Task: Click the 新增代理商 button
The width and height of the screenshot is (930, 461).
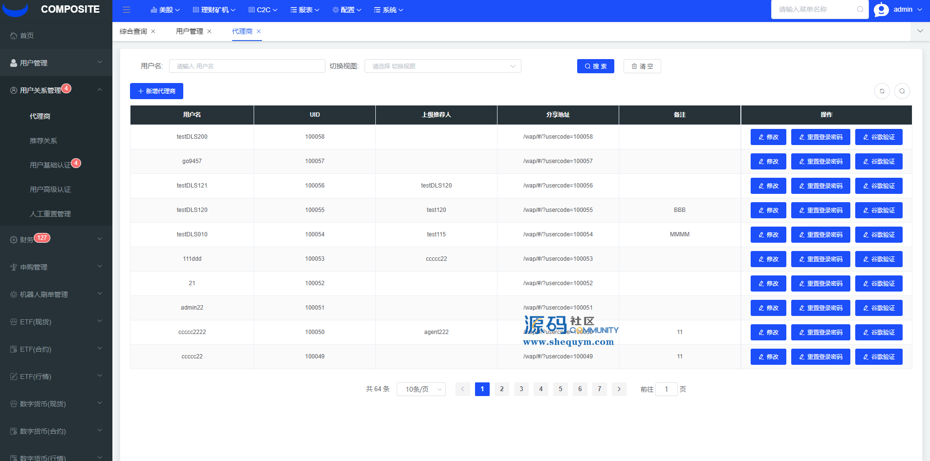Action: click(156, 91)
